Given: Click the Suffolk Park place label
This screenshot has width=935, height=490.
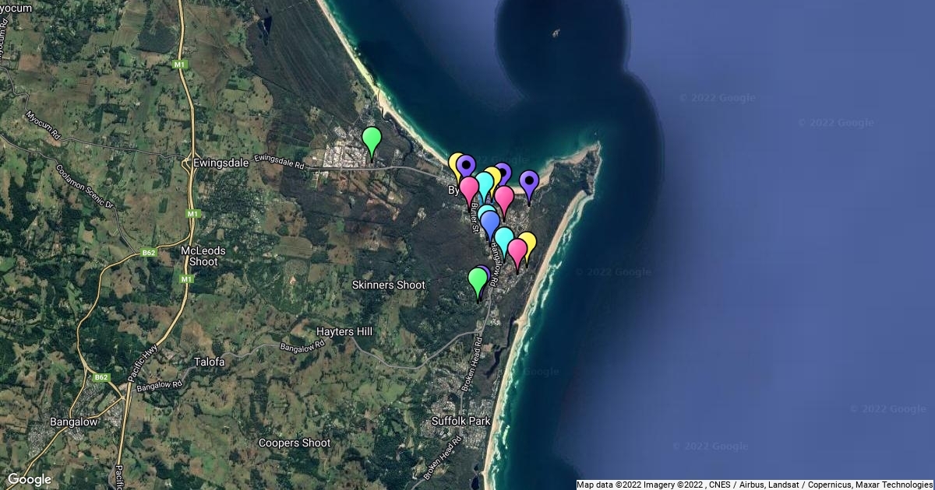Looking at the screenshot, I should [461, 421].
